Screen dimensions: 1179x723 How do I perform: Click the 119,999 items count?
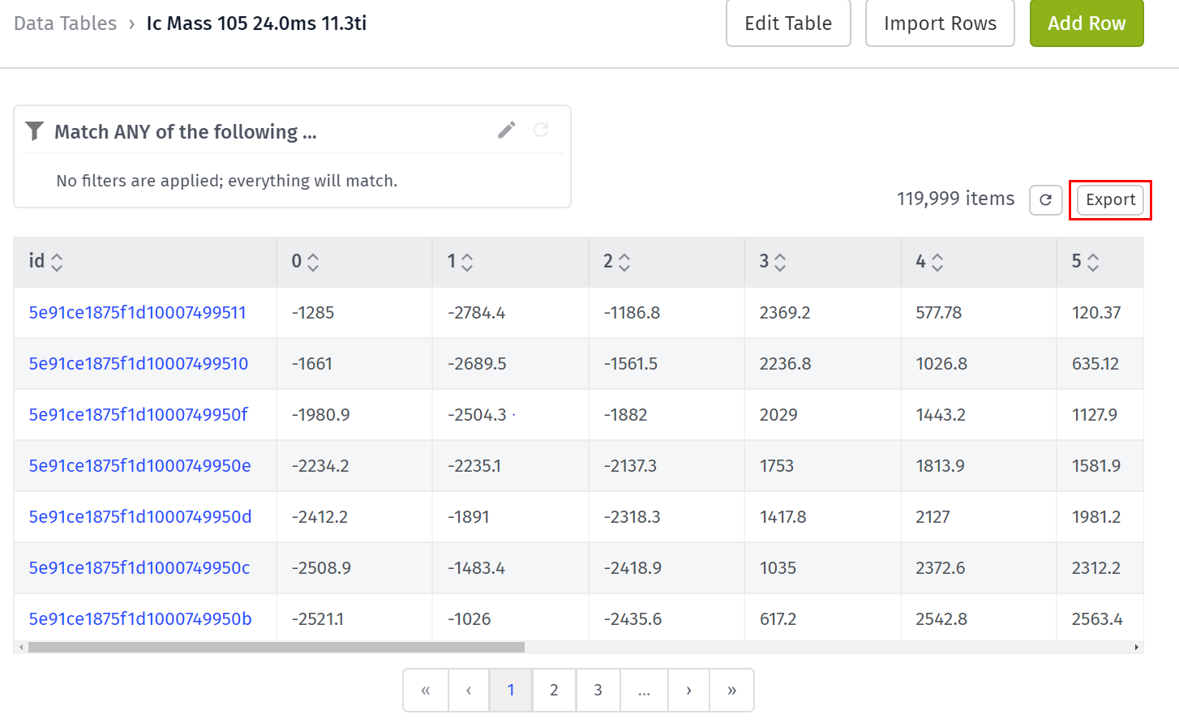[x=955, y=199]
